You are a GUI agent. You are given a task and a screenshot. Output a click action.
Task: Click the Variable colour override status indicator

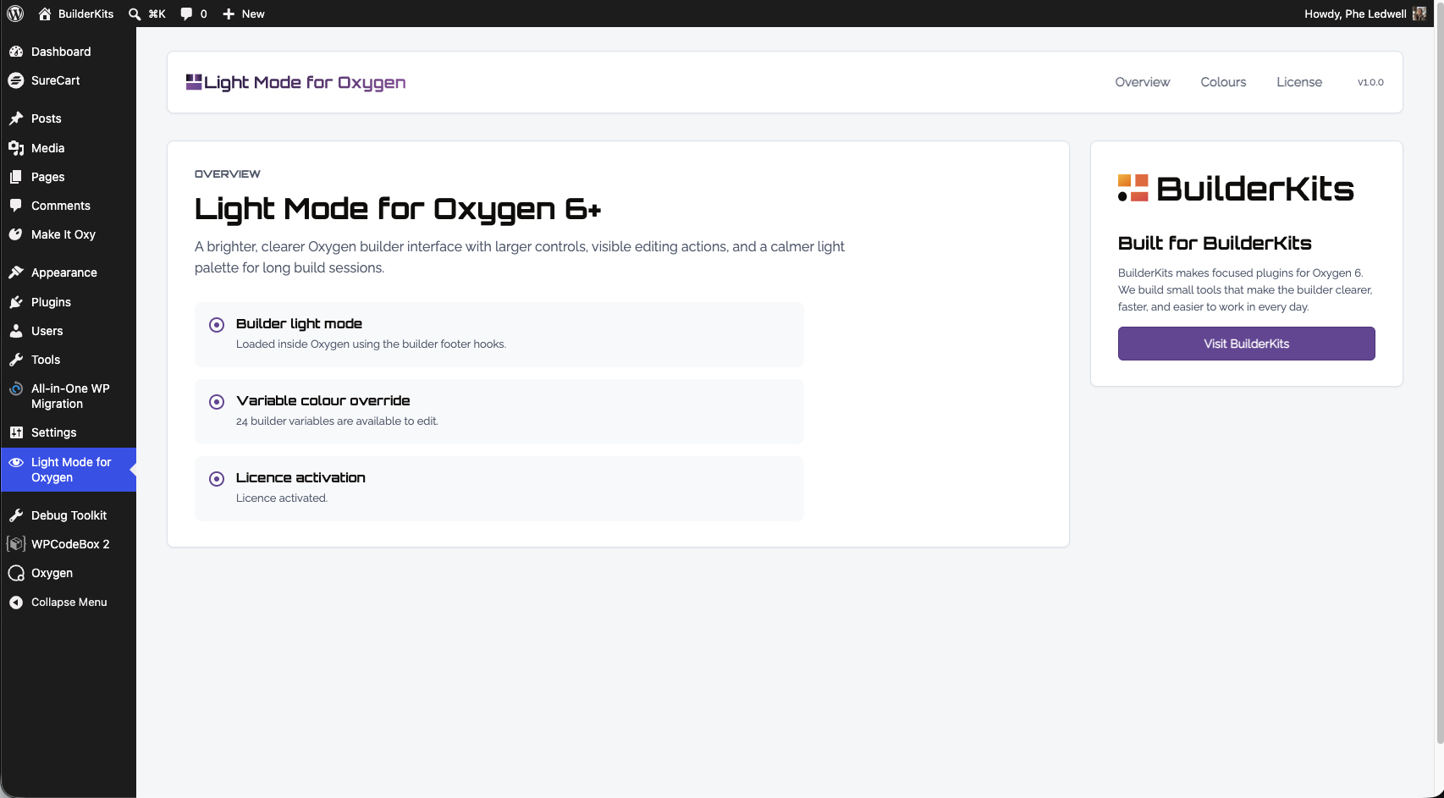tap(217, 402)
